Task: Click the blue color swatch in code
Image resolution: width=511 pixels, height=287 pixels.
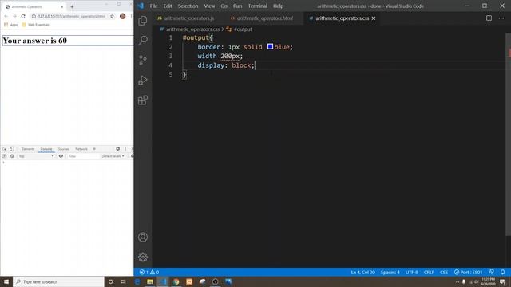Action: [270, 46]
